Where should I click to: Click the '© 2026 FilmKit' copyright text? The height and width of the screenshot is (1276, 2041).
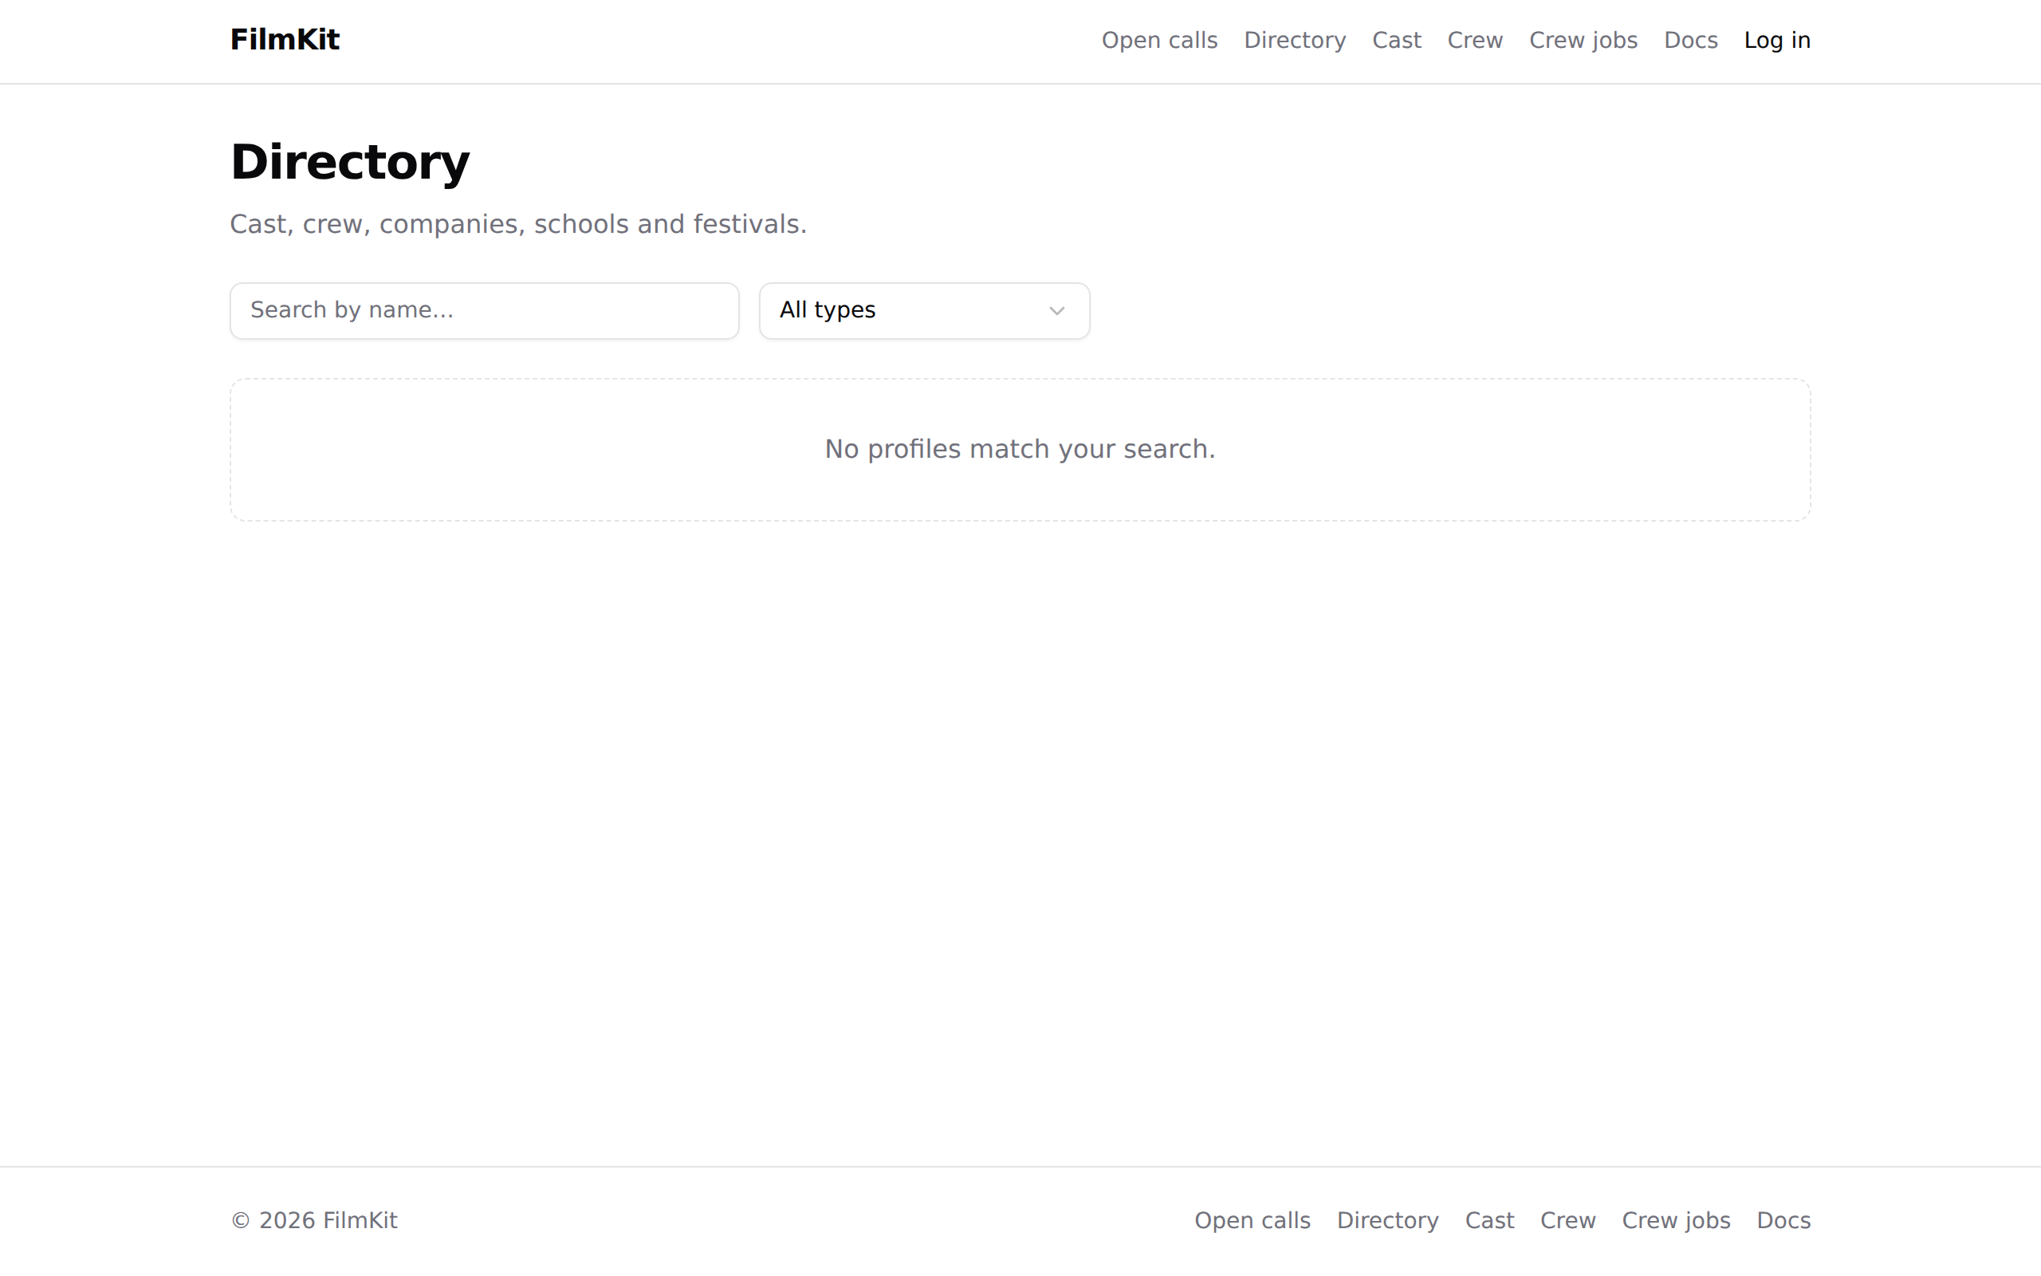click(314, 1220)
